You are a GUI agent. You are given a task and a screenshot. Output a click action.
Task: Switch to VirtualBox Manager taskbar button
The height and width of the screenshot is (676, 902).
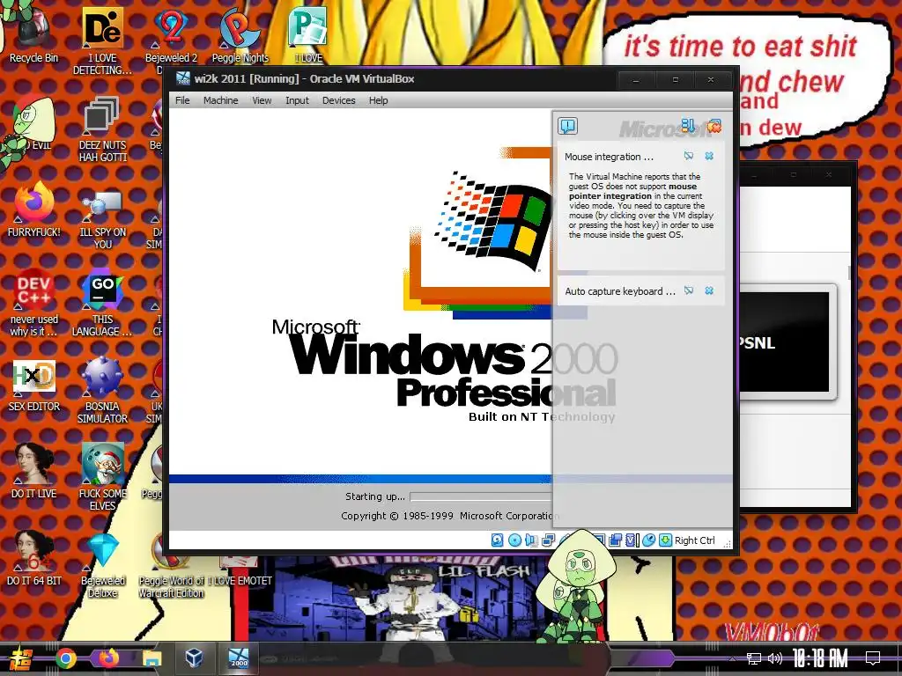[x=194, y=658]
